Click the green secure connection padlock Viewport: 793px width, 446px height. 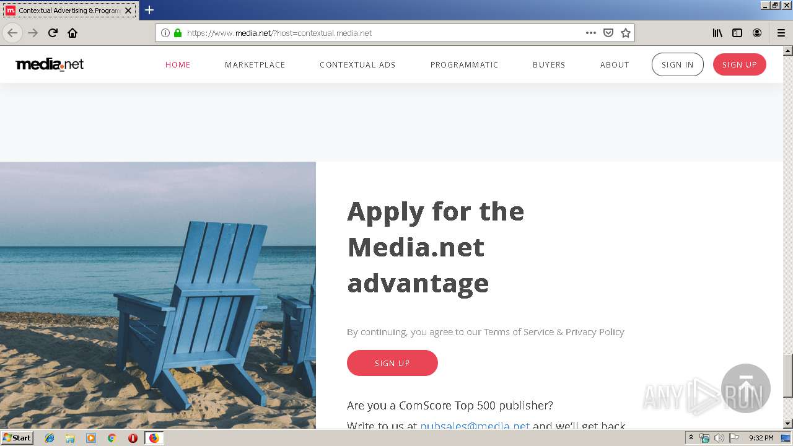point(178,33)
